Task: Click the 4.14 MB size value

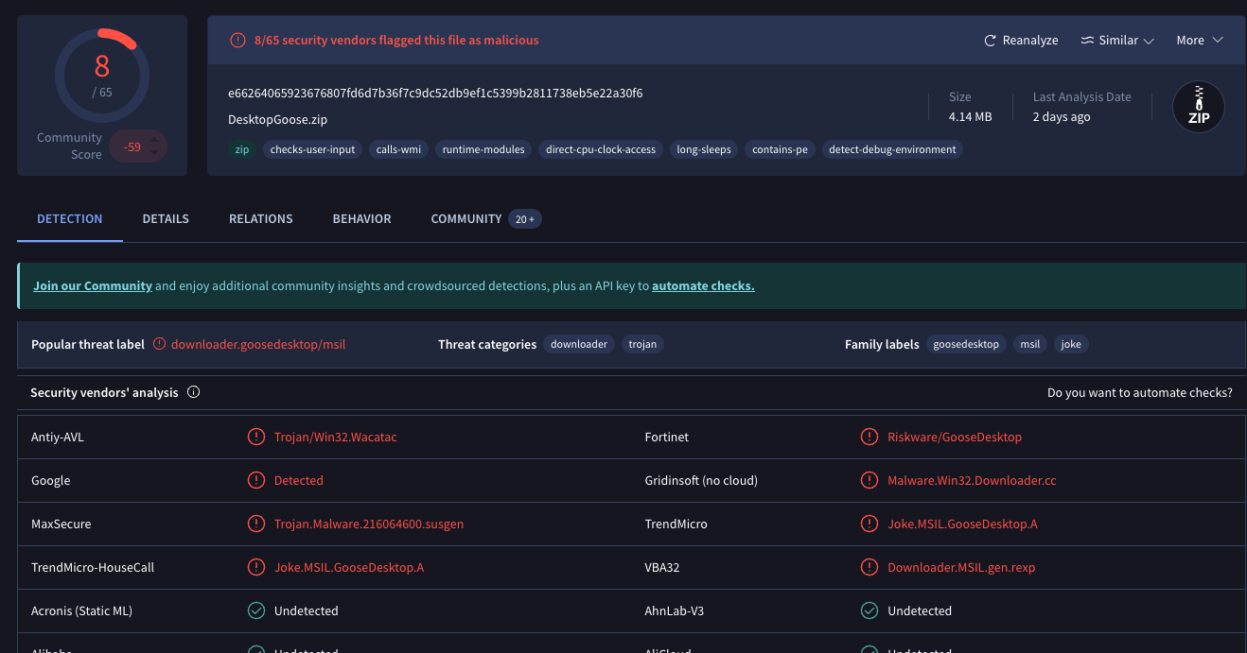Action: [x=970, y=116]
